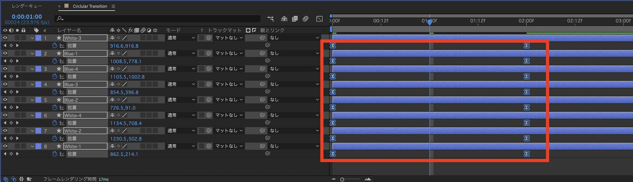Enable frame blending icon in toolbar
633x182 pixels.
coord(295,19)
